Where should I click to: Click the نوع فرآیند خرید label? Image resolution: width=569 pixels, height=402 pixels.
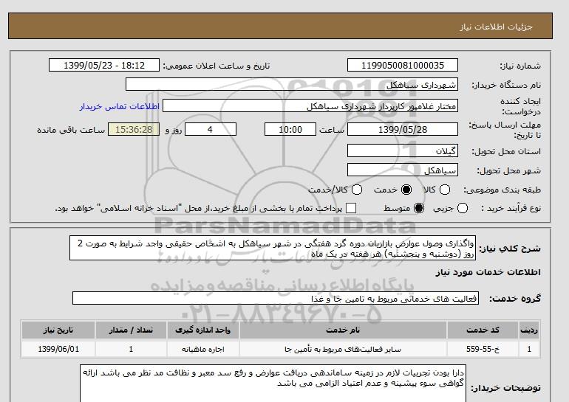511,208
